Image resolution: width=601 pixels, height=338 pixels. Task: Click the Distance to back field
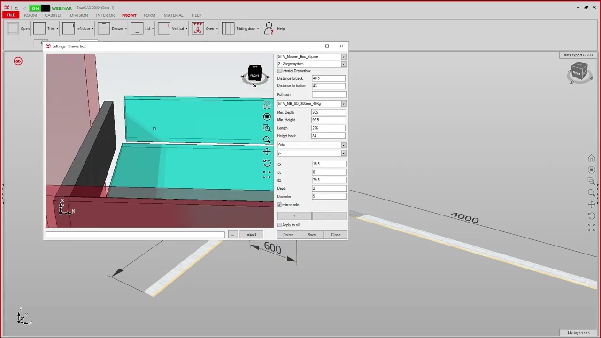329,78
